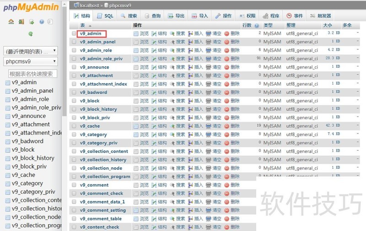
Task: Click the browse icon for v9_category_priv
Action: pos(136,143)
